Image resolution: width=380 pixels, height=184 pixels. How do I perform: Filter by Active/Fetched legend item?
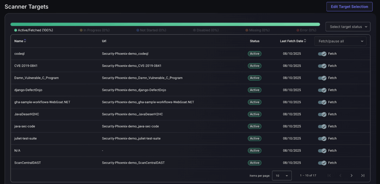click(33, 30)
